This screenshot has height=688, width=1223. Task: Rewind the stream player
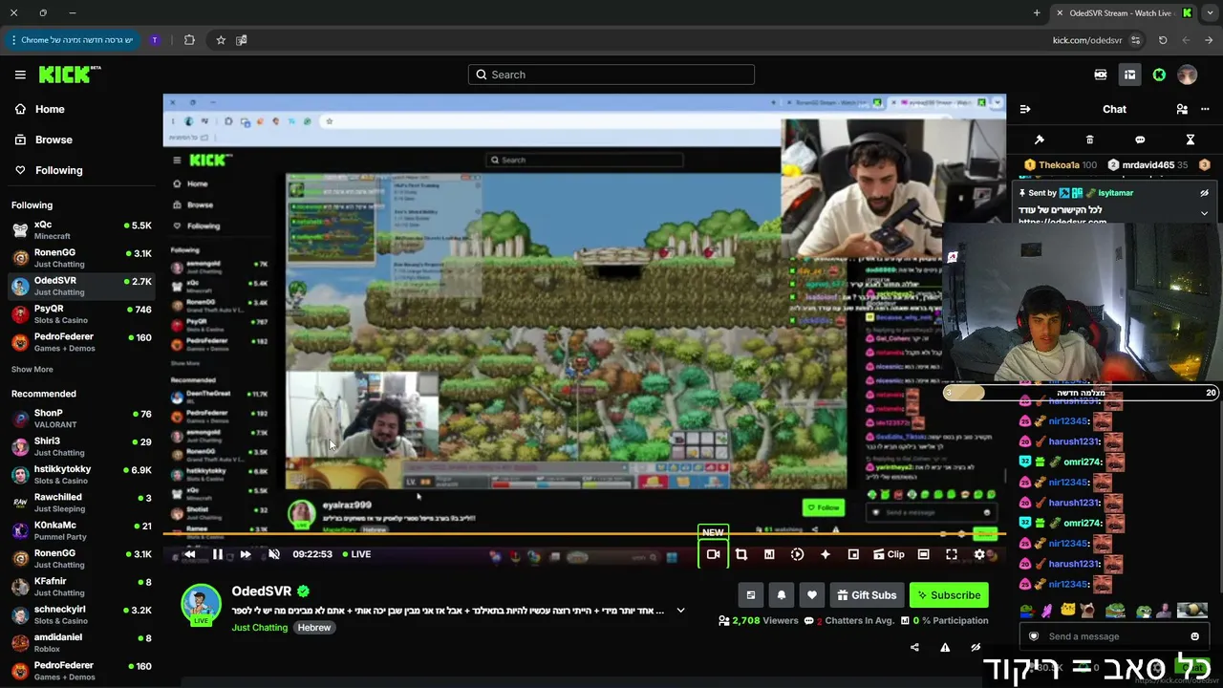click(x=189, y=554)
